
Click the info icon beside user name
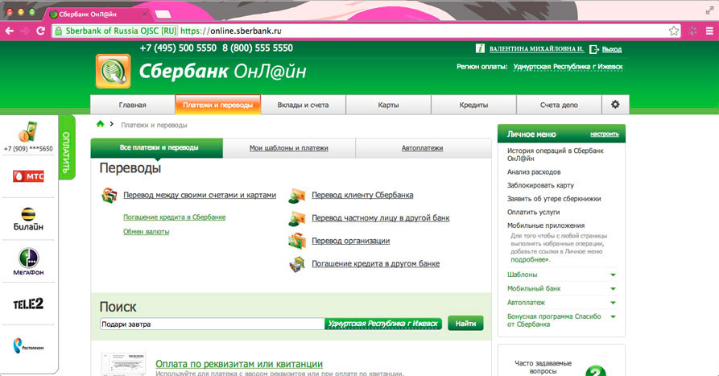(480, 48)
